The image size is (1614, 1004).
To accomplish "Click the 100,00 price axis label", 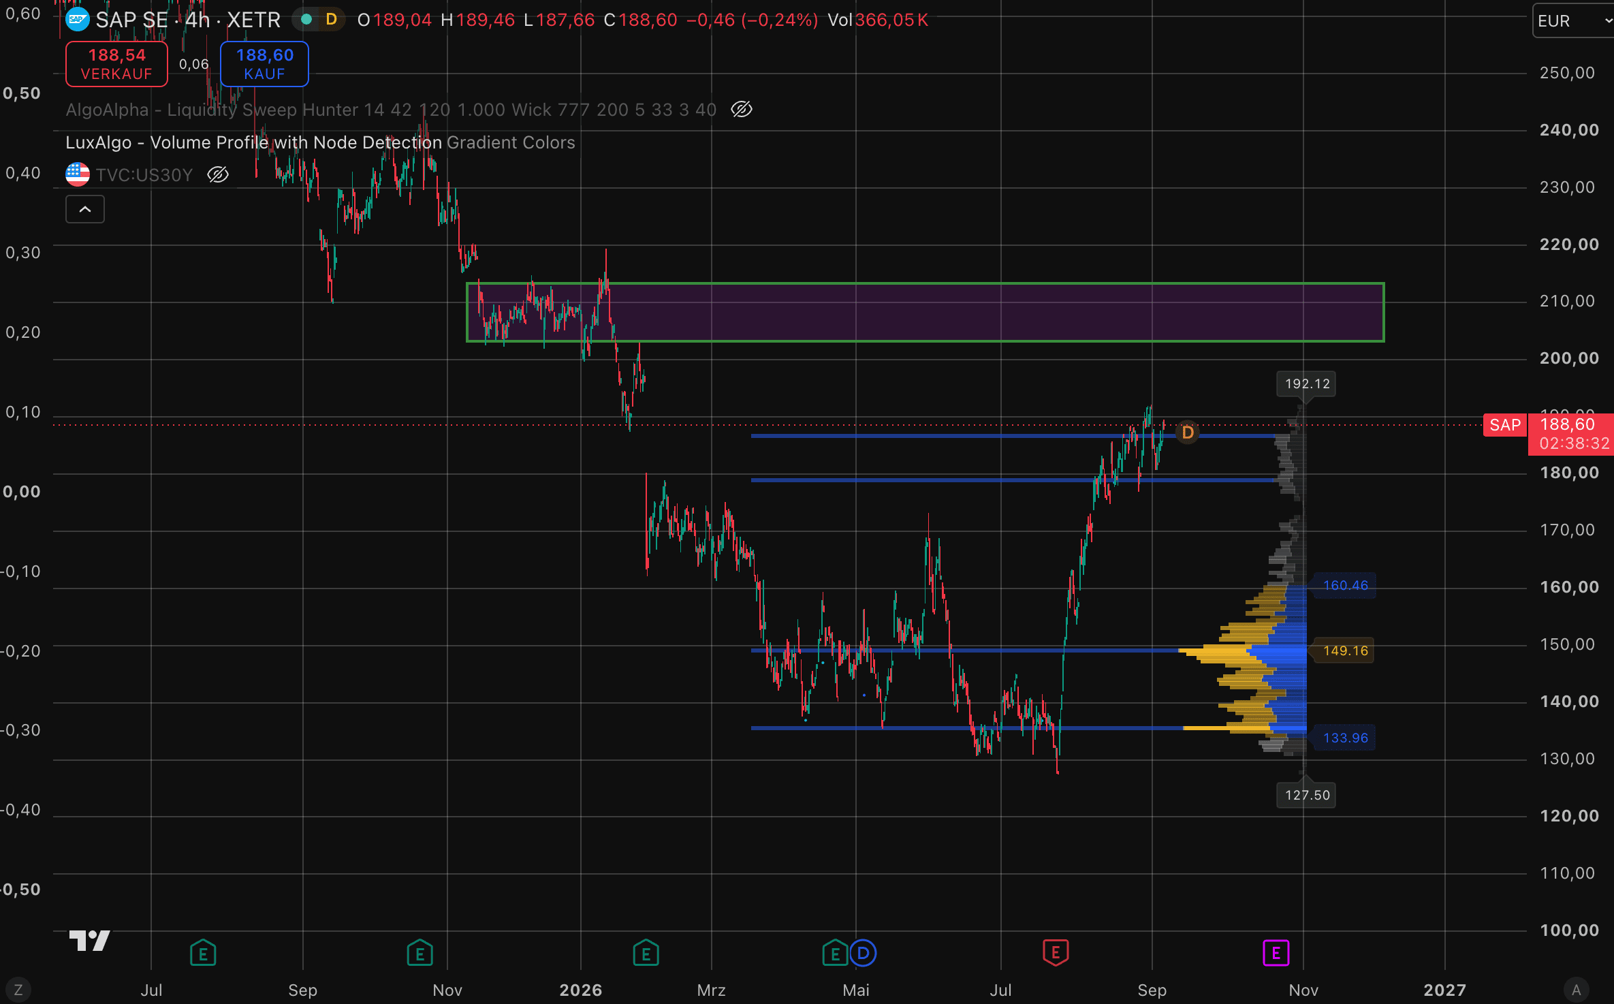I will coord(1569,930).
